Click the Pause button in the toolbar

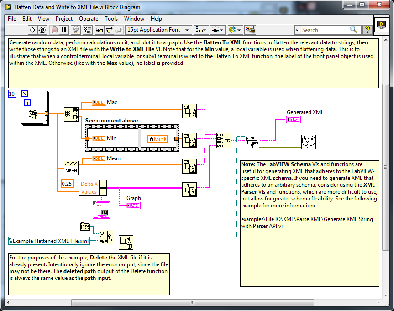coord(64,30)
